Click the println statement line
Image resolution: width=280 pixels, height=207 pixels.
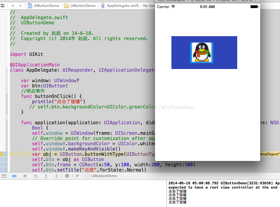click(59, 102)
